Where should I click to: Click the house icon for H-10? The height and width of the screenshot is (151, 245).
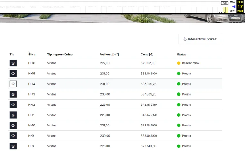click(x=13, y=125)
